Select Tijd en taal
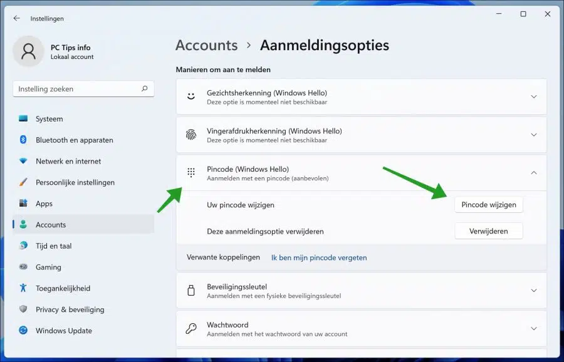This screenshot has width=564, height=362. [83, 246]
